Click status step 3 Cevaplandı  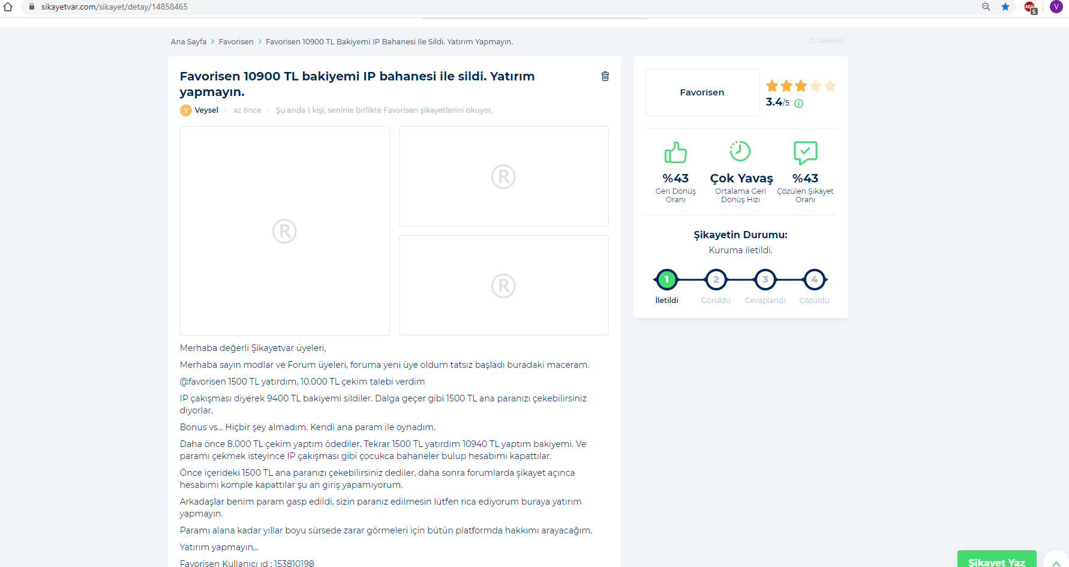point(765,280)
